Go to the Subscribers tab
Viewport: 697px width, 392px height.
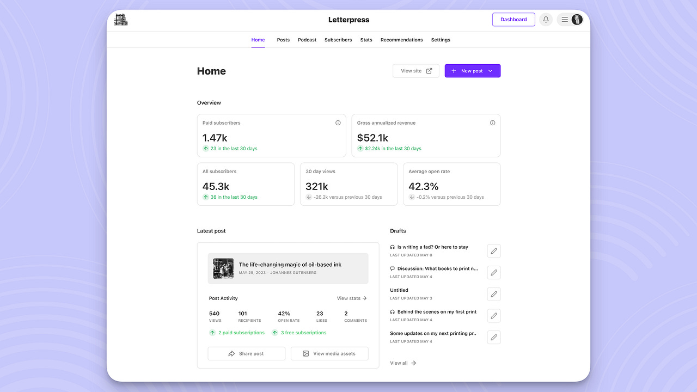click(338, 40)
